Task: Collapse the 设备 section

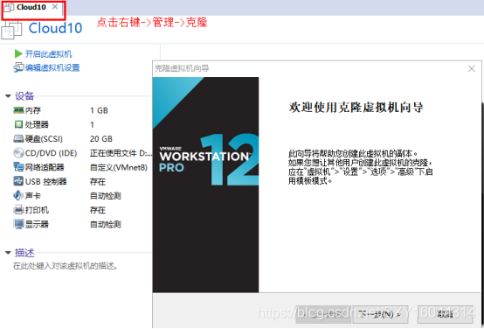Action: tap(9, 96)
